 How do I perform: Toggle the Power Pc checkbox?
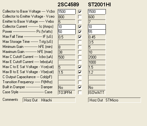point(80,32)
